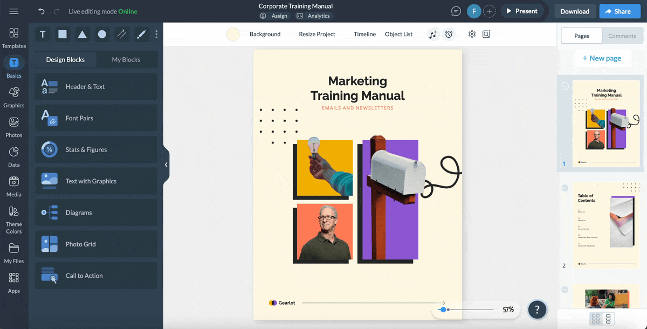The height and width of the screenshot is (329, 647).
Task: Select the Table of Contents page thumbnail
Action: [605, 225]
